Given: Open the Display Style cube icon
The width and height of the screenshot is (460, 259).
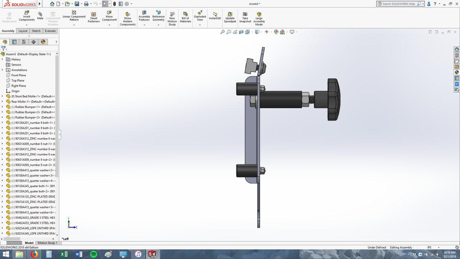Looking at the screenshot, I should click(257, 32).
